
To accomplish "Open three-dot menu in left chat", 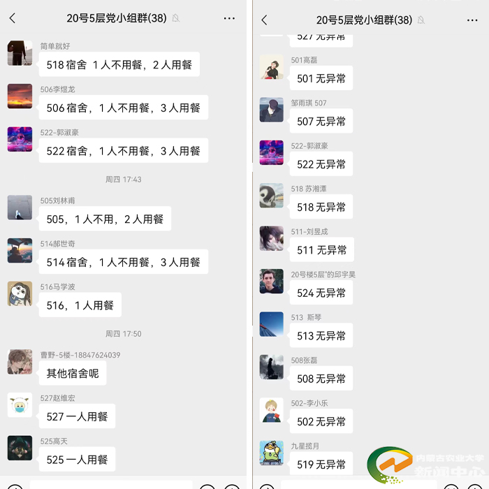I will [229, 18].
